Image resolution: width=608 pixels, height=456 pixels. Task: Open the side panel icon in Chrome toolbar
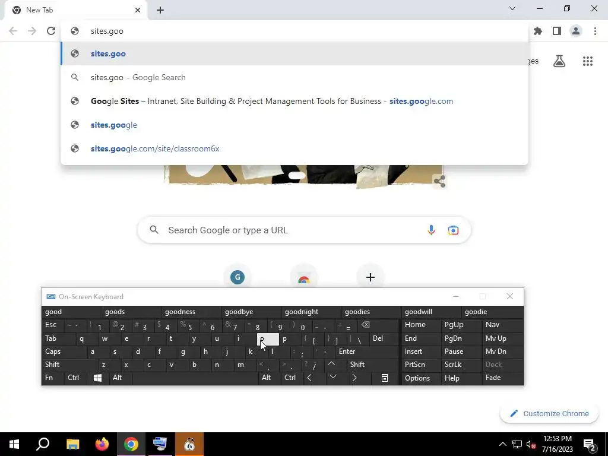pyautogui.click(x=557, y=31)
